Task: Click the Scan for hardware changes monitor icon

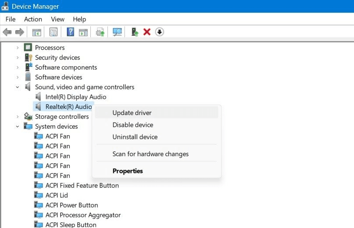Action: (117, 32)
